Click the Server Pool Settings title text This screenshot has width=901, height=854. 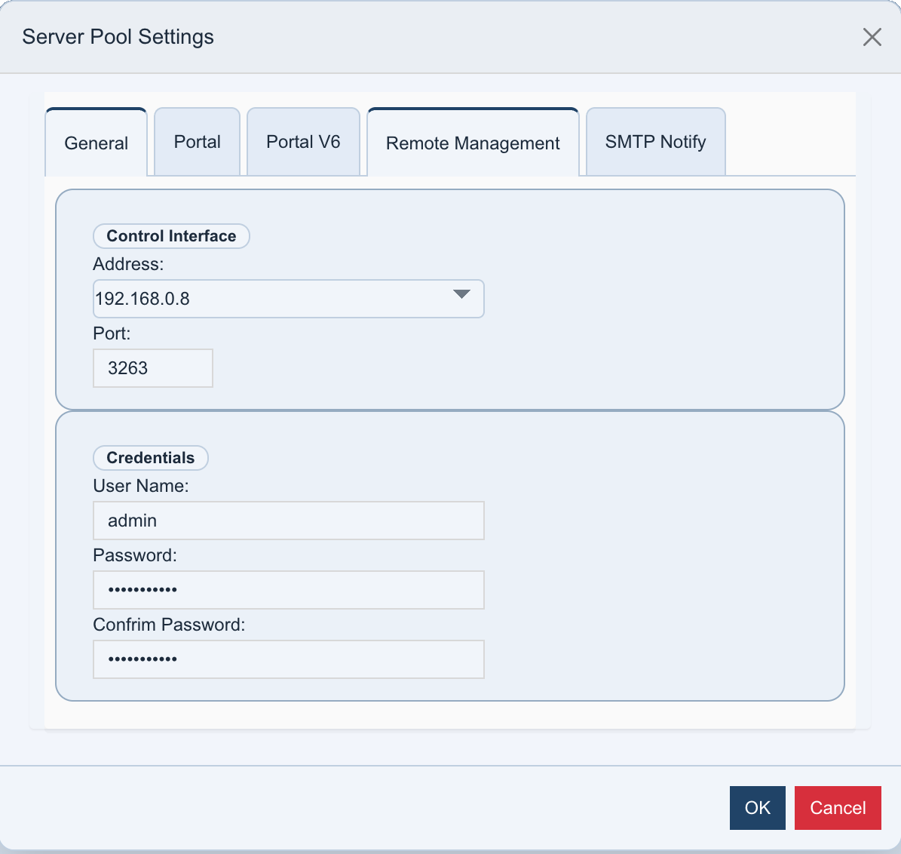118,36
